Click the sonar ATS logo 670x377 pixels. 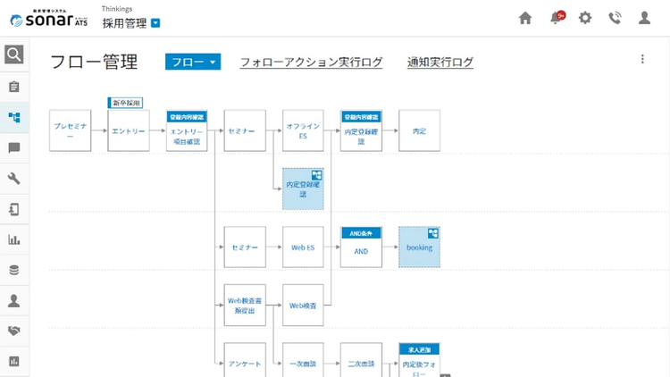45,18
